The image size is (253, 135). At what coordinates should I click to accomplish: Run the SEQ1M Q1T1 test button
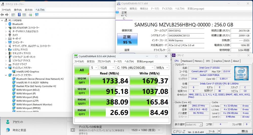coord(82,91)
